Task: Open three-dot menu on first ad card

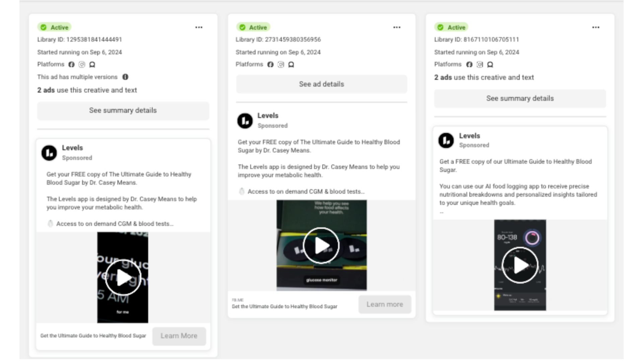Action: tap(199, 27)
